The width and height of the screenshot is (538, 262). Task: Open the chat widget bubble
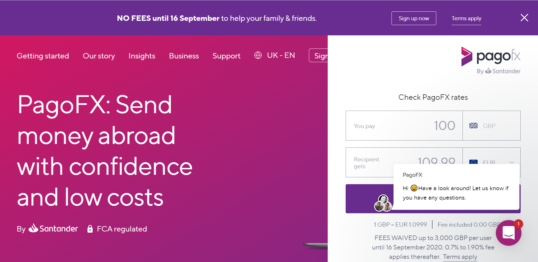pyautogui.click(x=508, y=233)
